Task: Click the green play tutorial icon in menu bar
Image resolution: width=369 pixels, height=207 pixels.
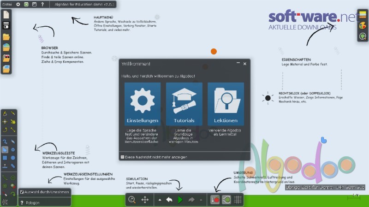Action: click(x=26, y=4)
